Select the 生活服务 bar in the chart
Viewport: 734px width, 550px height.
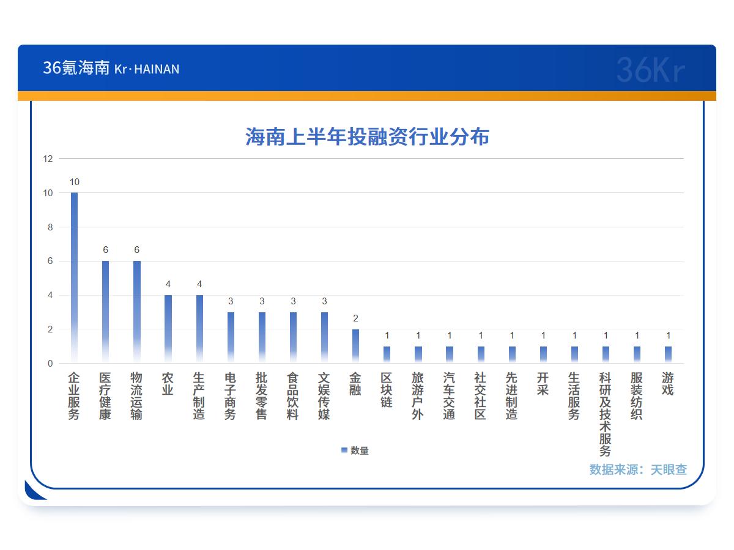pos(574,355)
